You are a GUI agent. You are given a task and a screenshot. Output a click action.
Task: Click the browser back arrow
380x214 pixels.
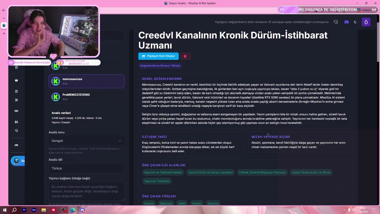(4, 10)
